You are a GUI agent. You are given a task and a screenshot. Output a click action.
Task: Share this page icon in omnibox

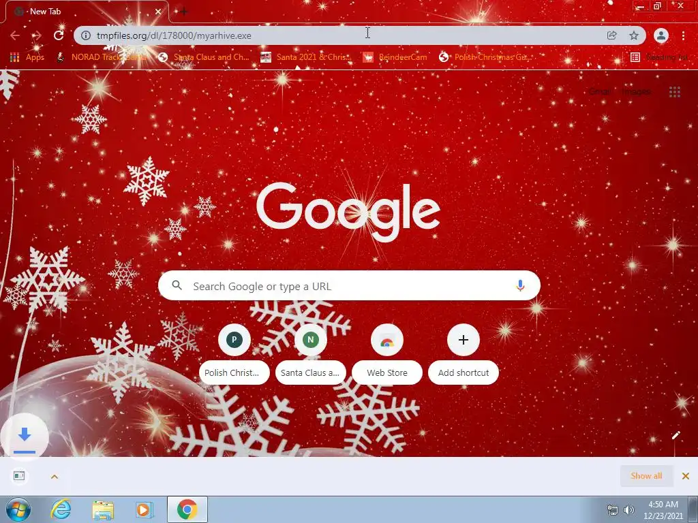[611, 35]
